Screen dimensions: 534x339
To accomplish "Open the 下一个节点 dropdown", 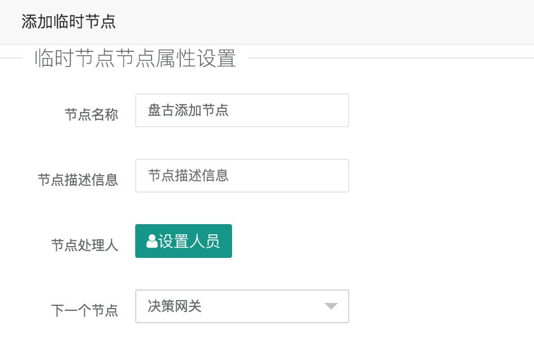I will [242, 306].
